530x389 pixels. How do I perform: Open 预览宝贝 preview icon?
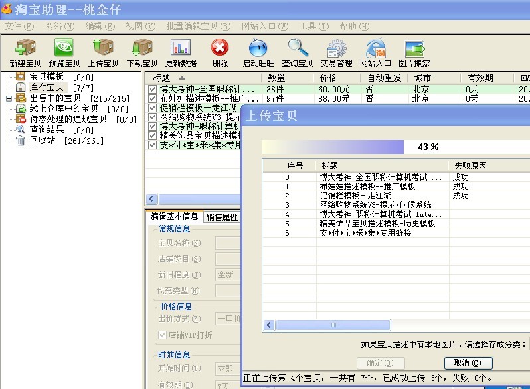(x=64, y=47)
